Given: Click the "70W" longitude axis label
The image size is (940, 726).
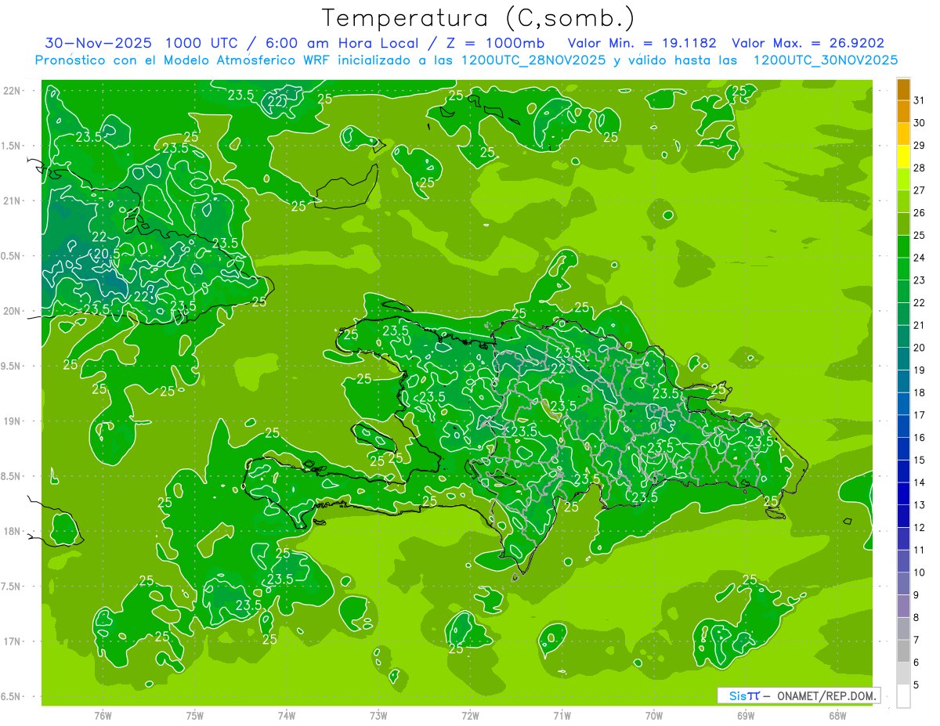Looking at the screenshot, I should [653, 716].
